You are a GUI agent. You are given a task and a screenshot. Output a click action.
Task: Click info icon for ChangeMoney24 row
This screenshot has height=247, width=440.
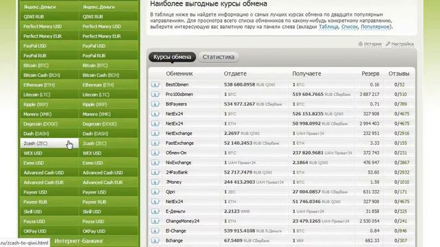155,221
